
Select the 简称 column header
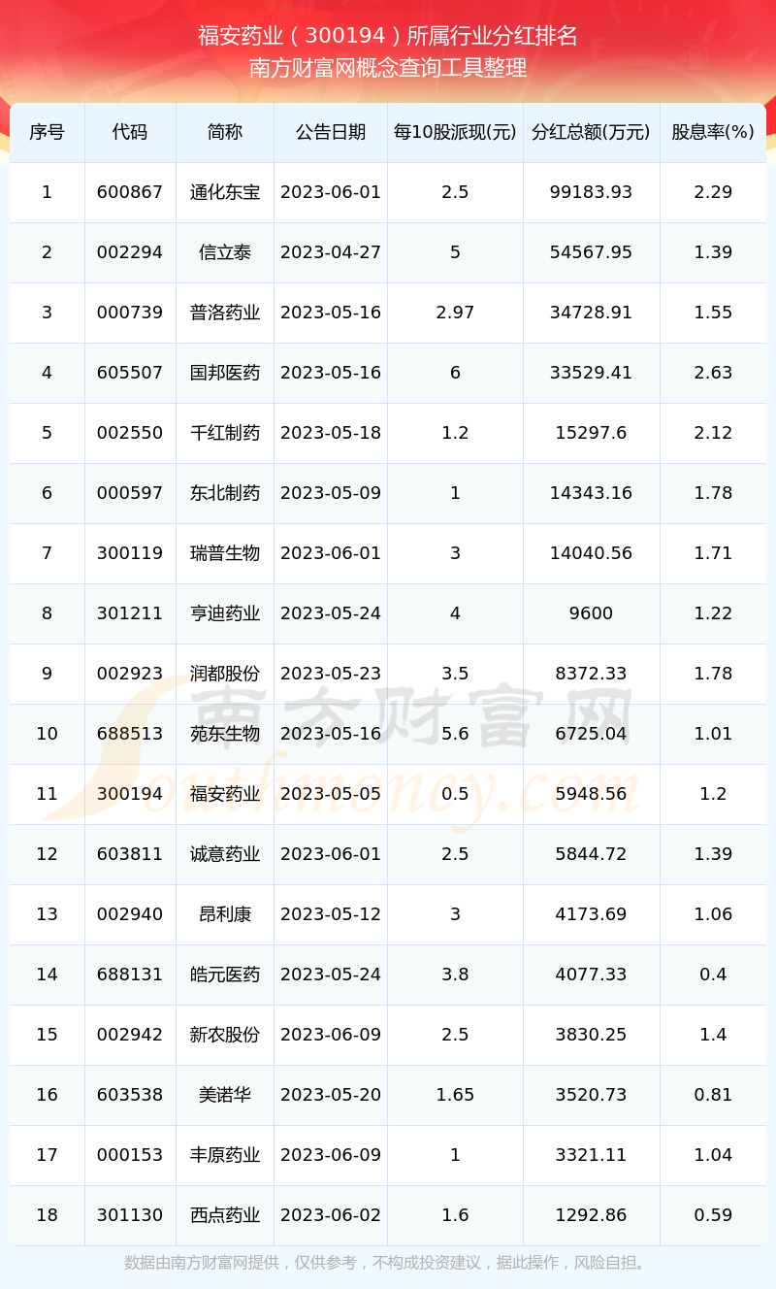(225, 132)
